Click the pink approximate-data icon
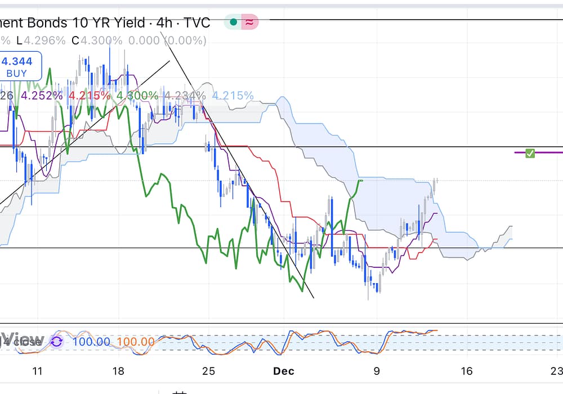 tap(249, 23)
